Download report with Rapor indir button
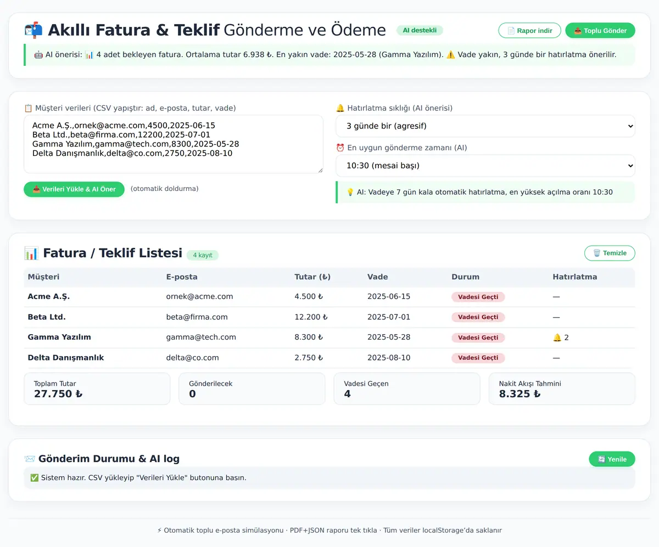 pyautogui.click(x=529, y=31)
